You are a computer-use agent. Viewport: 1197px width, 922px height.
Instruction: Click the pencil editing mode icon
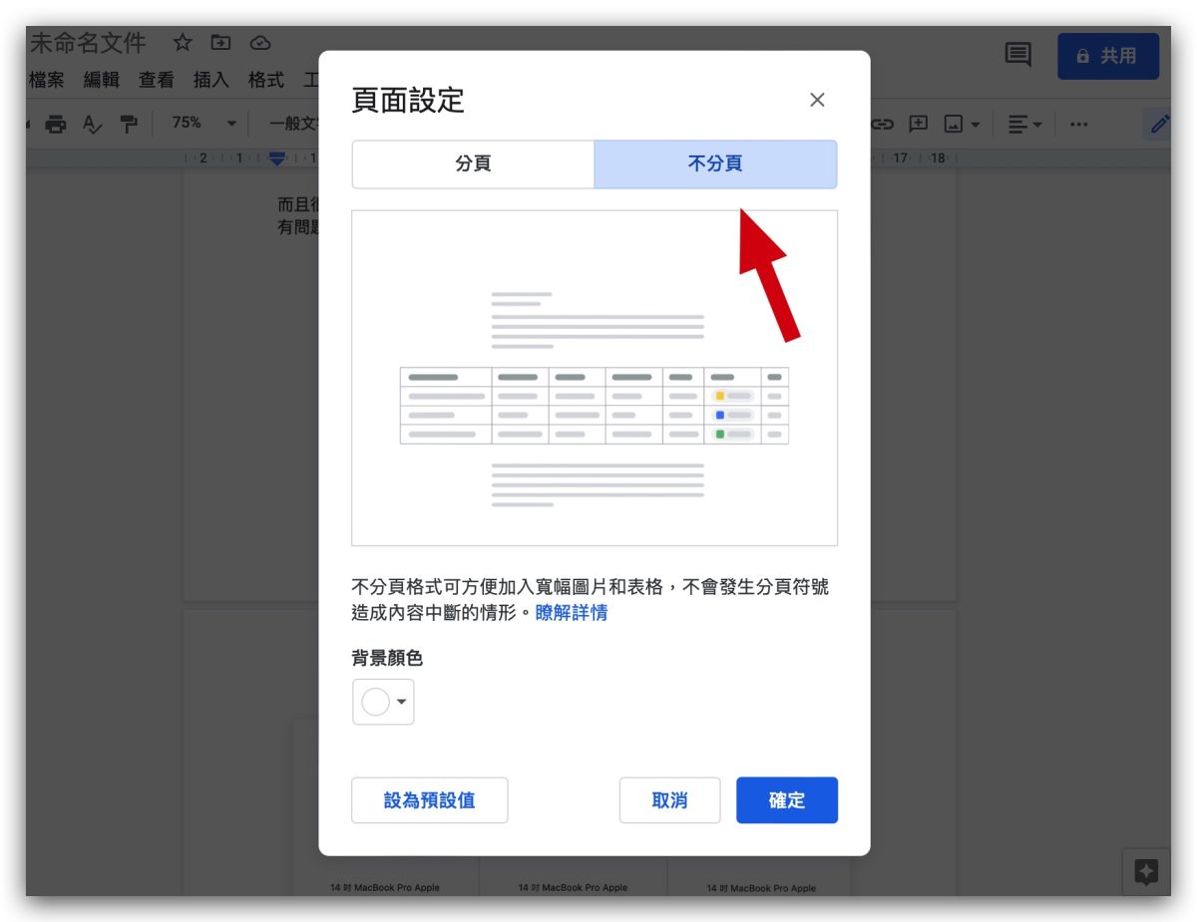pos(1159,124)
